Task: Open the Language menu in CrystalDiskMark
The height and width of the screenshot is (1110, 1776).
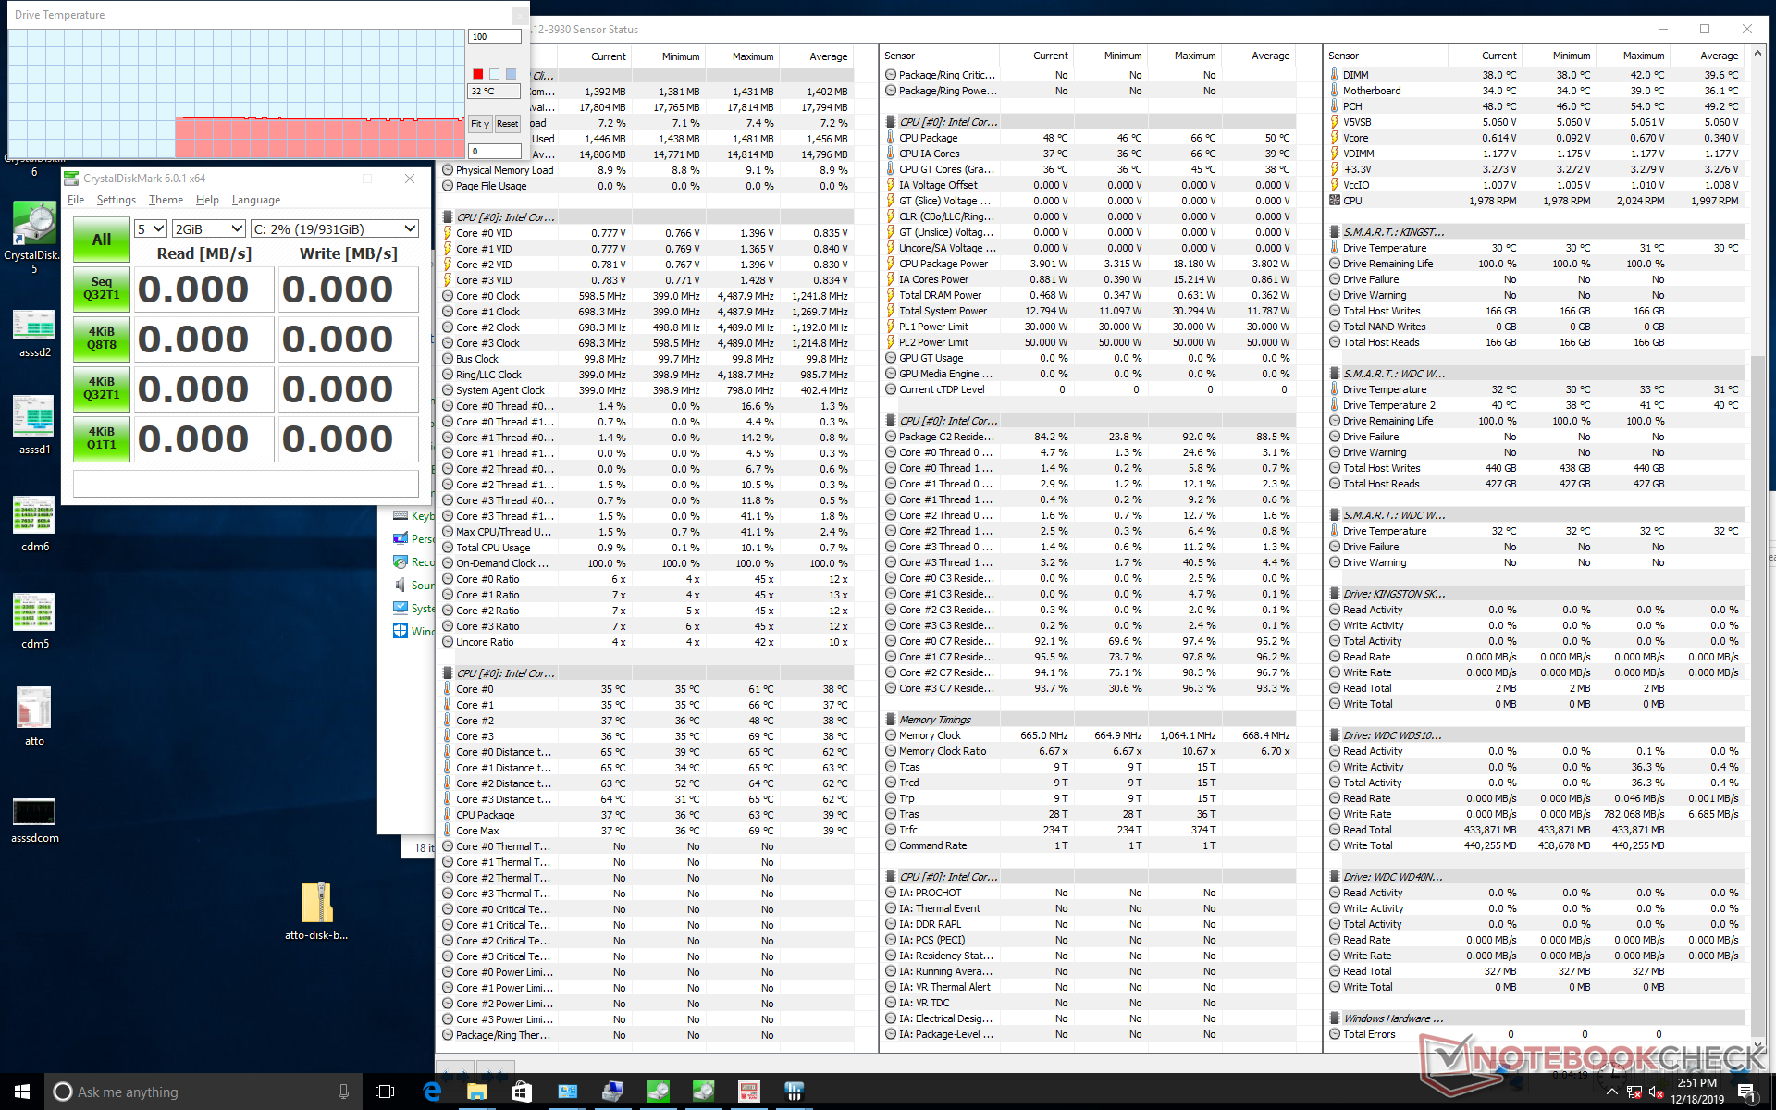Action: [256, 200]
